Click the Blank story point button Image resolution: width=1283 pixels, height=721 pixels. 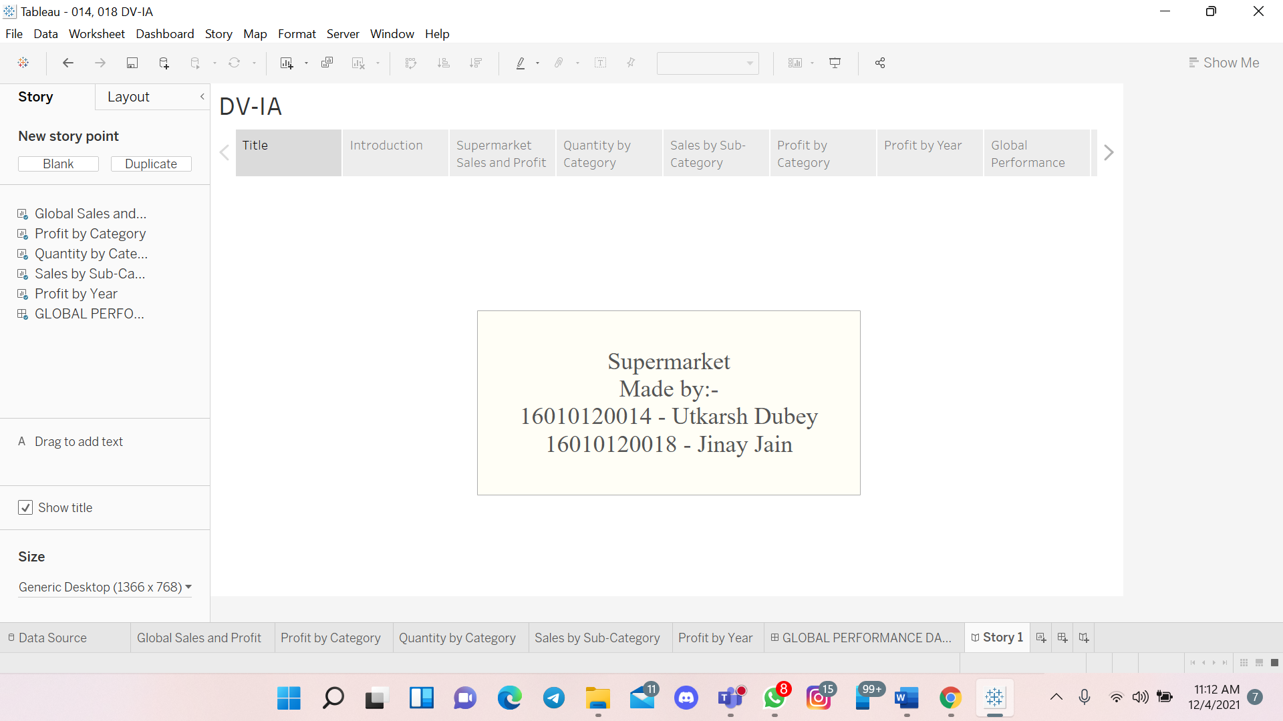58,164
